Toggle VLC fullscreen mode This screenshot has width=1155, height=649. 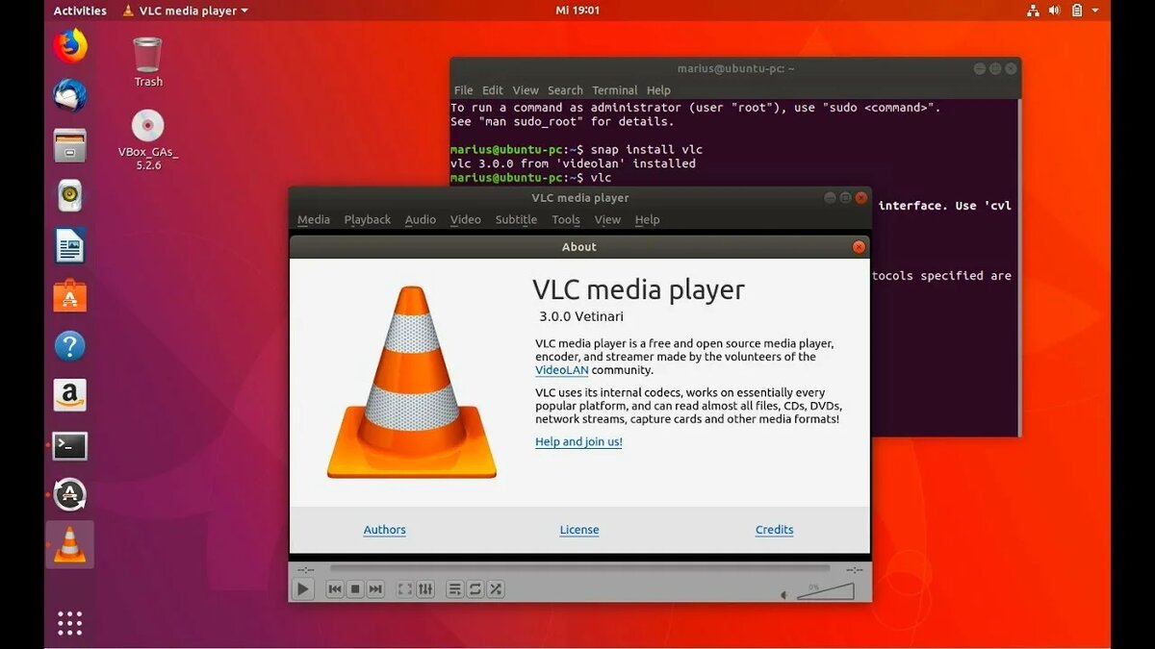pos(405,588)
